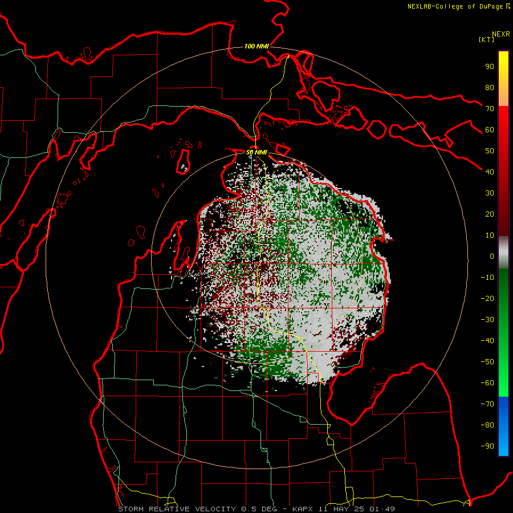
Task: Click the NEXR label above the scale
Action: [501, 34]
